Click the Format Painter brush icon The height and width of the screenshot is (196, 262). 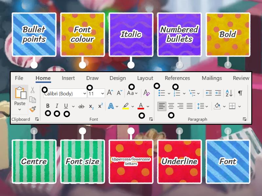click(x=32, y=109)
